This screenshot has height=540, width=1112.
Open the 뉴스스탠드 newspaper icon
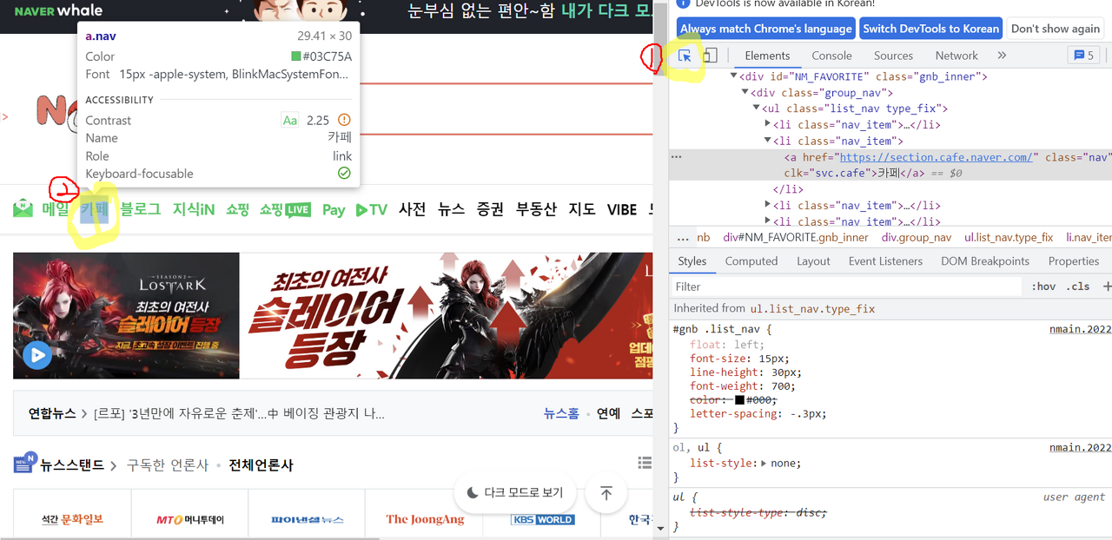(24, 464)
